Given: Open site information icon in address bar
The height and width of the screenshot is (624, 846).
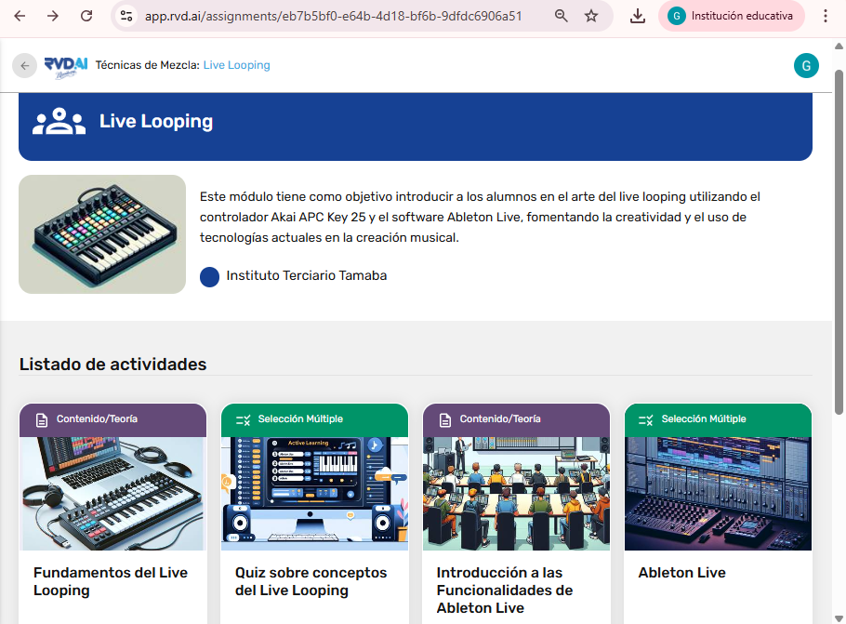Looking at the screenshot, I should 127,16.
